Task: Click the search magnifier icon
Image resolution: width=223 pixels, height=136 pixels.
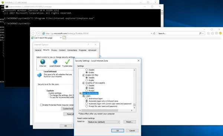Action: coord(200,33)
